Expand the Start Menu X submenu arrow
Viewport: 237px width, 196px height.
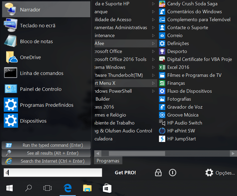click(153, 83)
